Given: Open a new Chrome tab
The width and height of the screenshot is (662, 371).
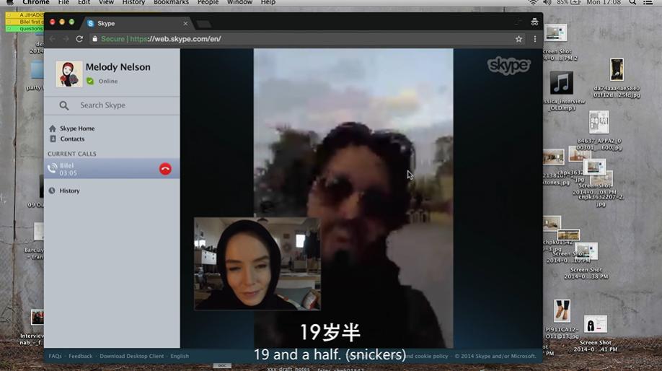Looking at the screenshot, I should point(203,24).
